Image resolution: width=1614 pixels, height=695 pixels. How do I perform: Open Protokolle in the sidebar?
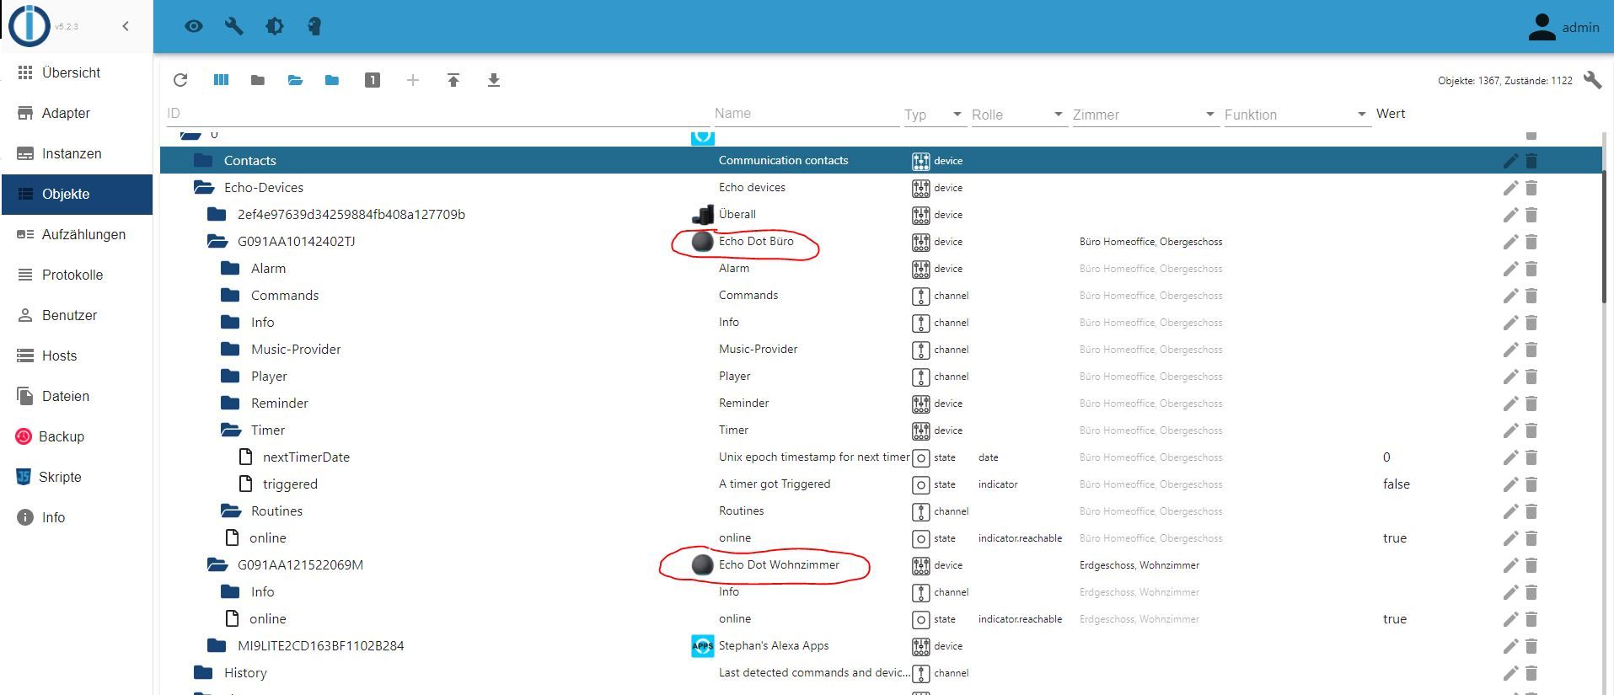point(77,275)
